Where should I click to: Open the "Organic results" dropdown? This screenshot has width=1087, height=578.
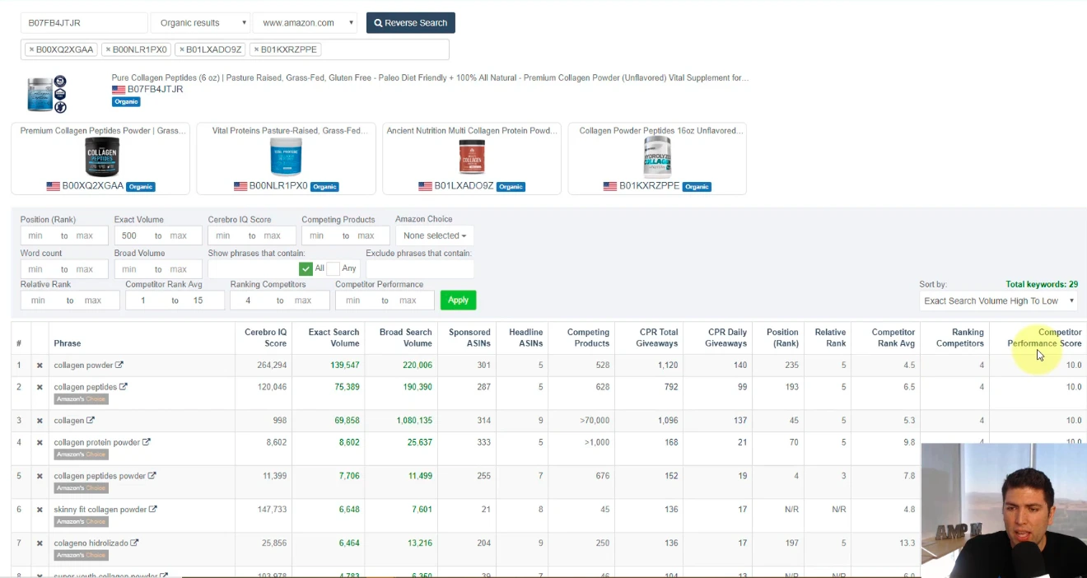tap(200, 22)
